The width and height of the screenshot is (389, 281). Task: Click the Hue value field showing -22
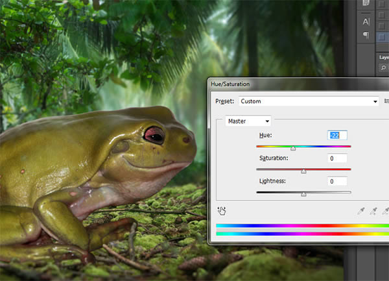coord(337,135)
